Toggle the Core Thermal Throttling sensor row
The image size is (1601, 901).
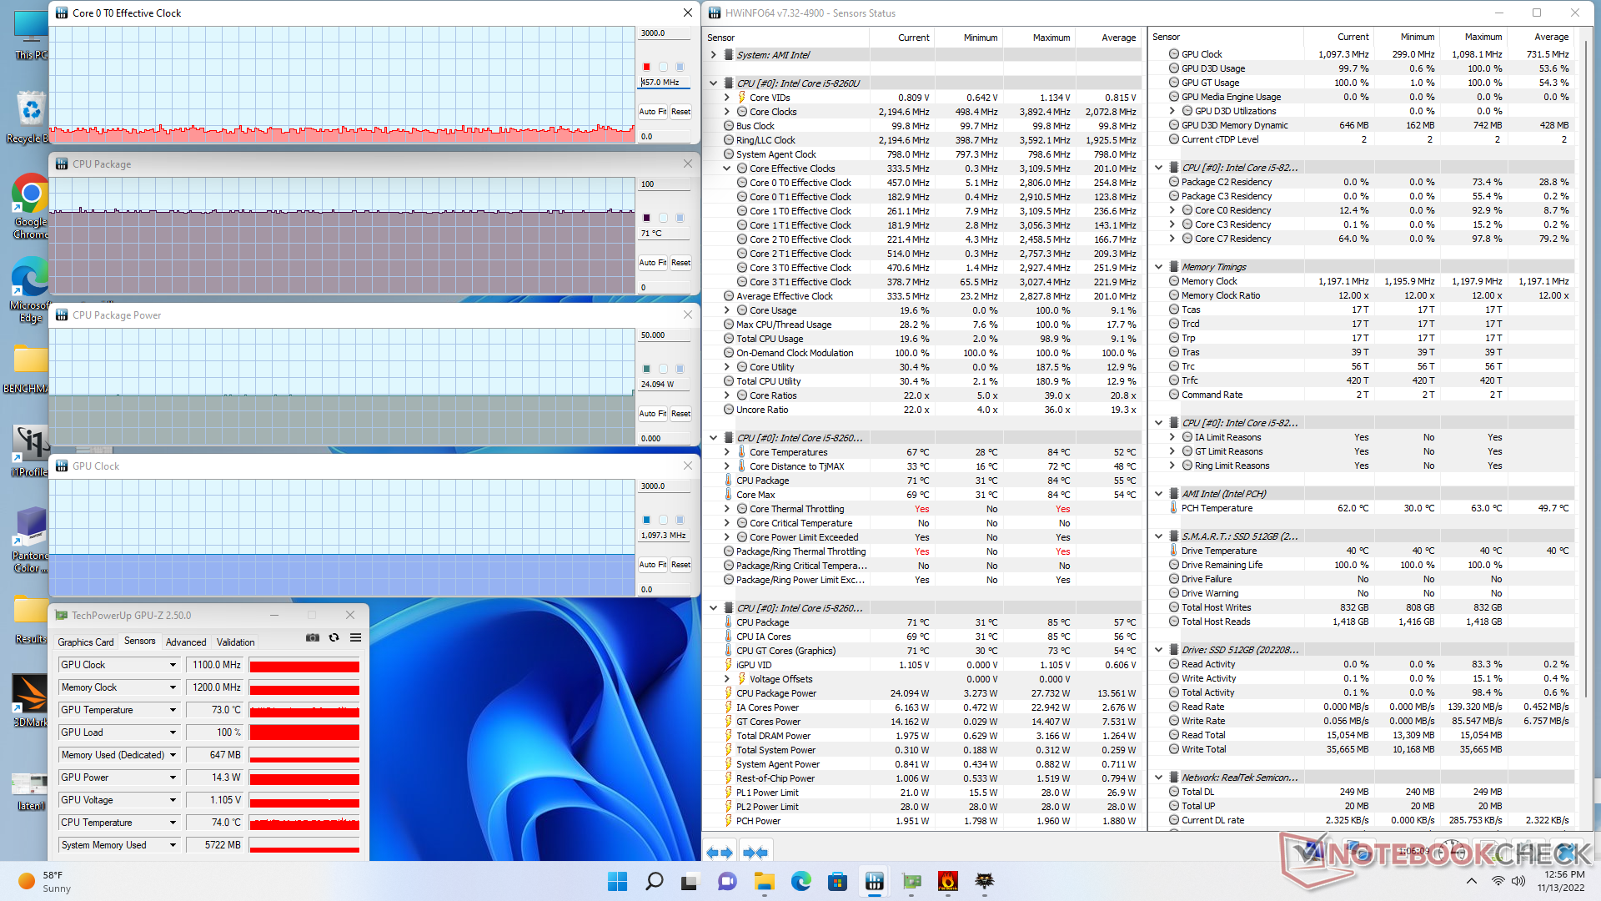click(x=796, y=509)
